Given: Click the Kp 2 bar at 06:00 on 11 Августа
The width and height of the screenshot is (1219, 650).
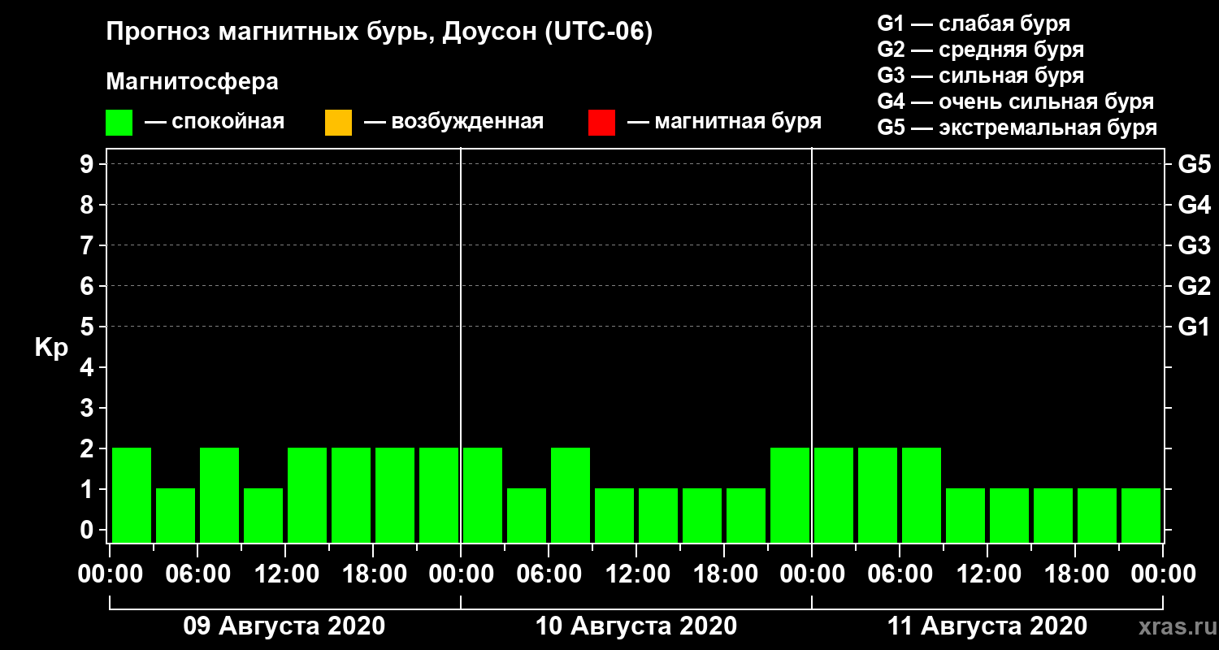Looking at the screenshot, I should coord(922,495).
